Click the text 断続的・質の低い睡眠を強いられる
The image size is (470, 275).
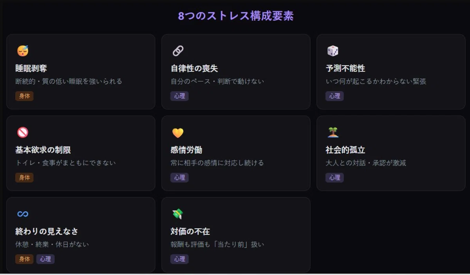(69, 81)
